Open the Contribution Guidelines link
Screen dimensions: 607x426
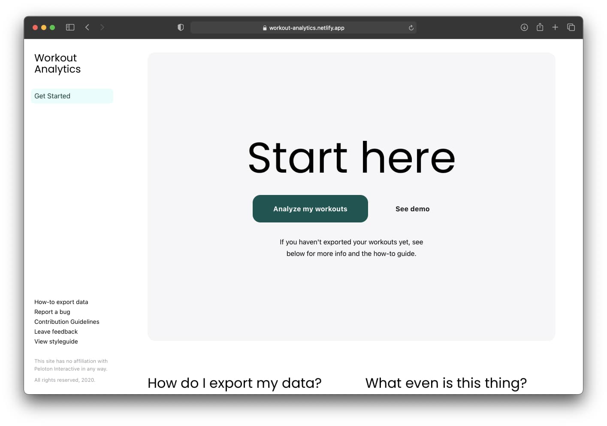point(67,322)
